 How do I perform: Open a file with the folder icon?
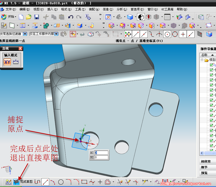click(x=29, y=17)
